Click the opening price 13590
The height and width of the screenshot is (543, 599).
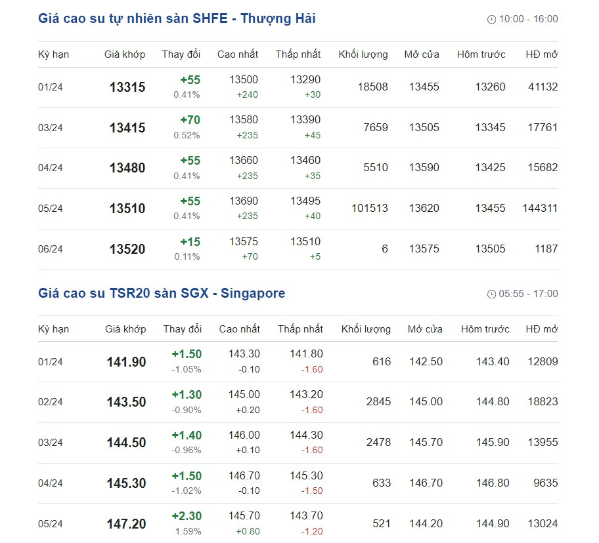pyautogui.click(x=424, y=167)
